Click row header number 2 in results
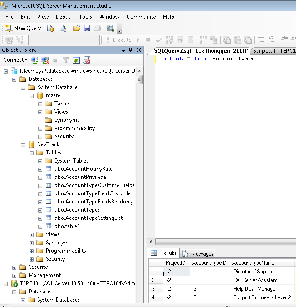The width and height of the screenshot is (296, 307). point(156,280)
